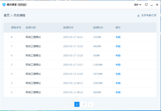Click the download icon beside 全部考勤记录
This screenshot has height=111, width=161.
point(138,16)
